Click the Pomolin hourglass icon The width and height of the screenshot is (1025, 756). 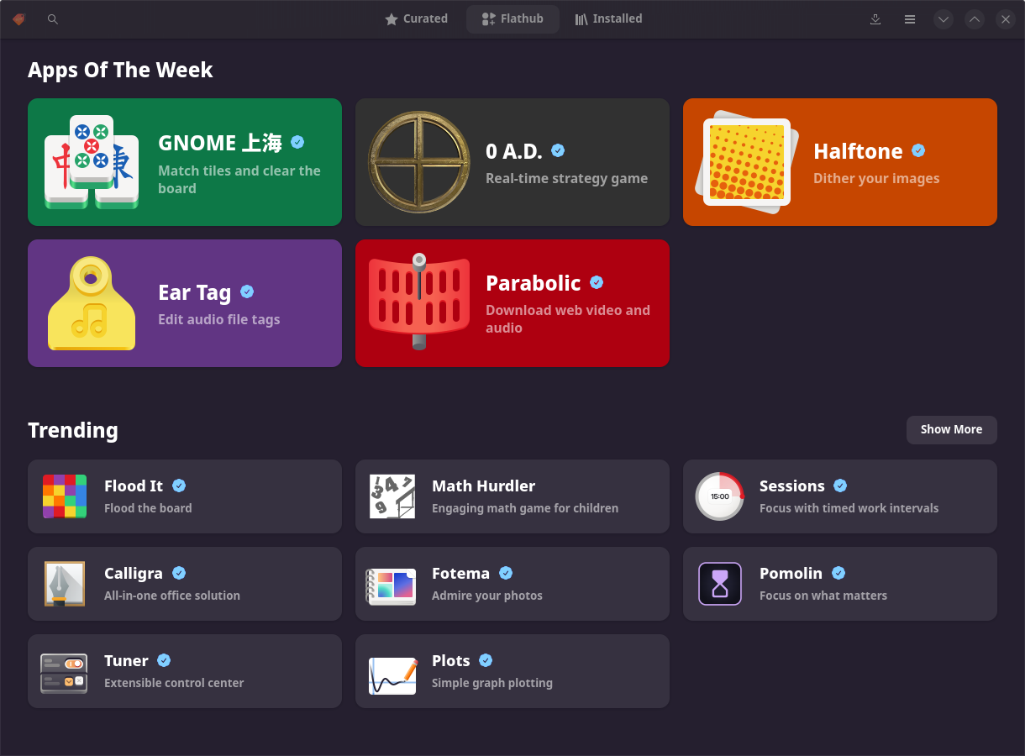pos(719,583)
